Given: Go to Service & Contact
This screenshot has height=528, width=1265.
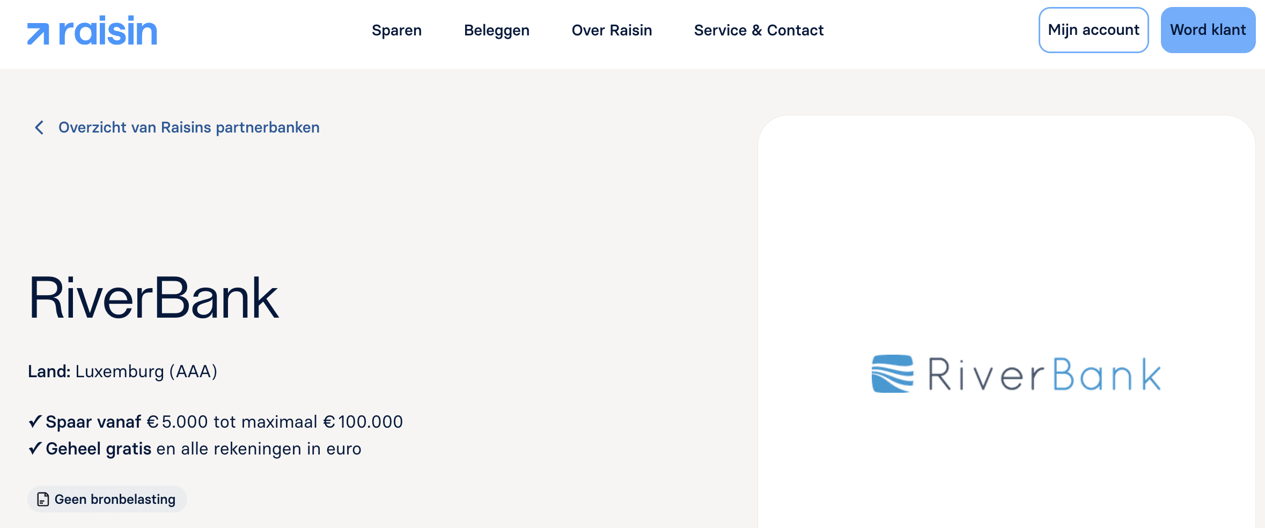Looking at the screenshot, I should pyautogui.click(x=758, y=31).
